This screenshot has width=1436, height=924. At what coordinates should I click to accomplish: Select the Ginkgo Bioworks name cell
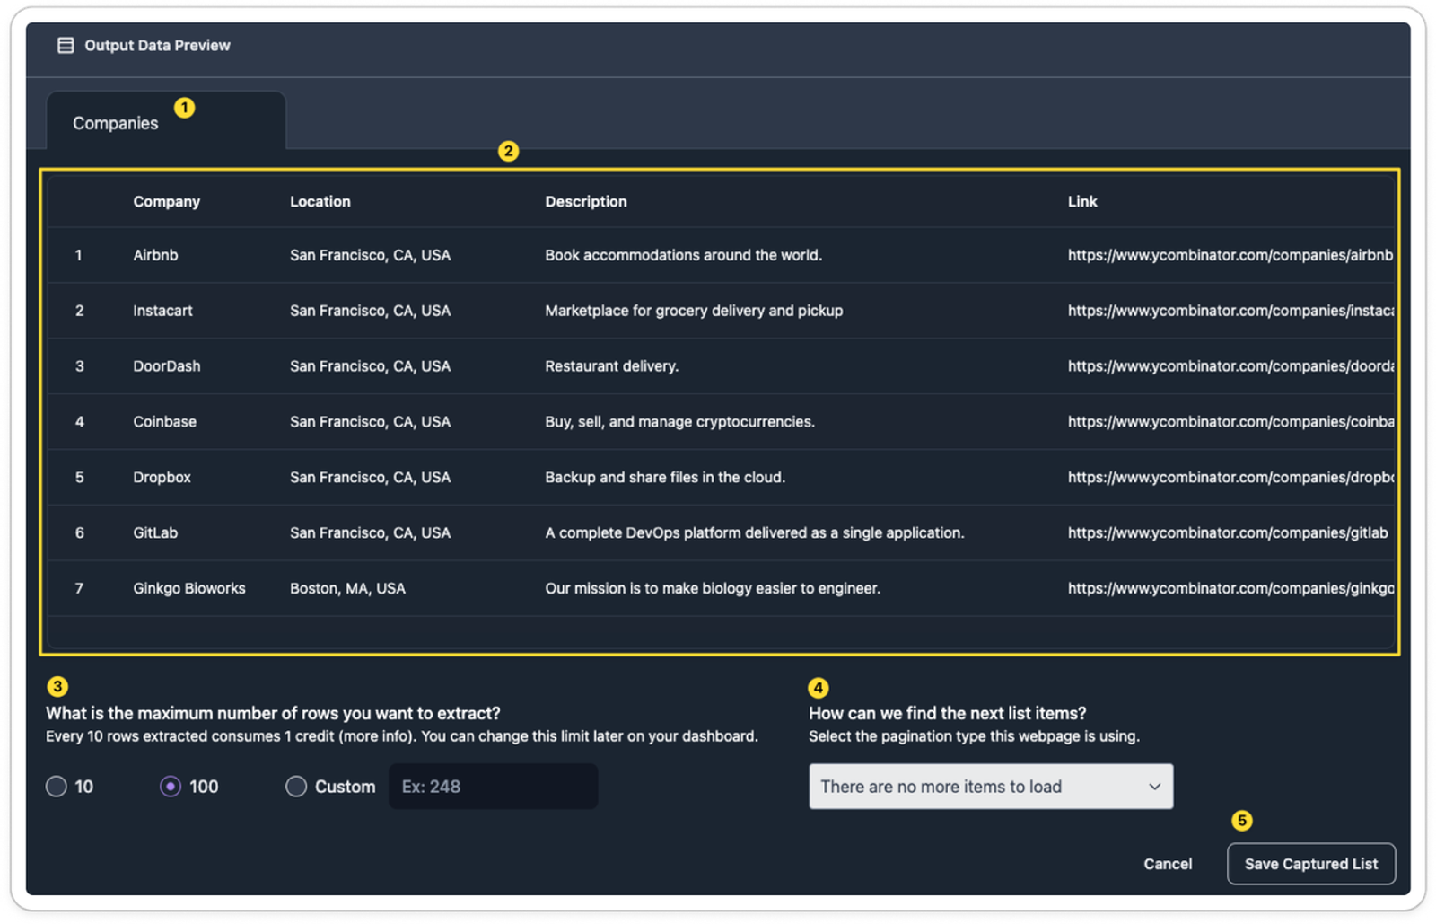189,589
